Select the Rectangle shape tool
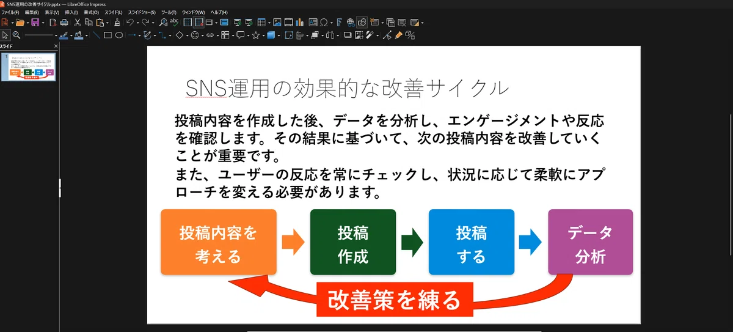The image size is (733, 332). [x=108, y=35]
